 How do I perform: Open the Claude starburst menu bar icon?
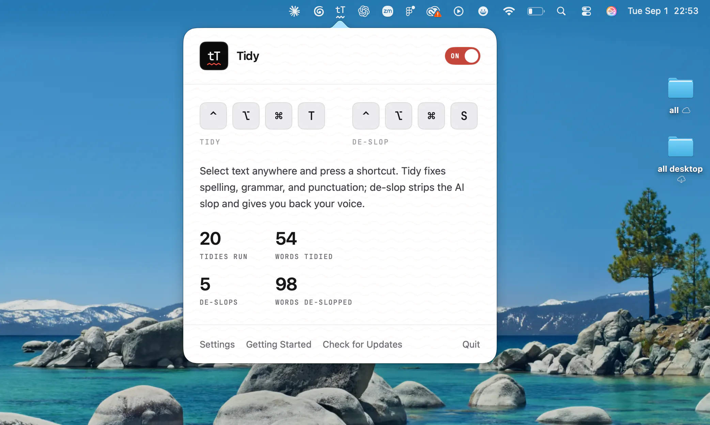pyautogui.click(x=294, y=11)
